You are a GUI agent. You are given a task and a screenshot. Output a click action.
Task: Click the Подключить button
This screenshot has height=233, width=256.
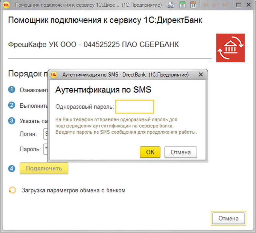pyautogui.click(x=44, y=168)
